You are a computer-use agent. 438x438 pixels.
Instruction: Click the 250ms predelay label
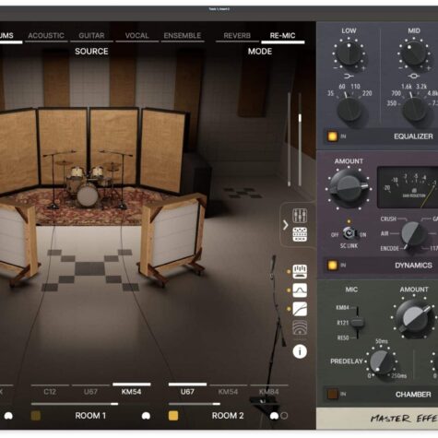click(399, 375)
